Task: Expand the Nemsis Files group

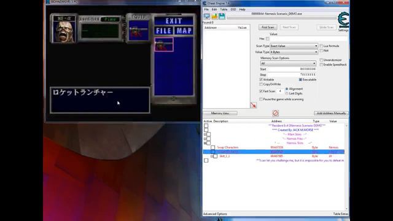Action: tap(205, 139)
